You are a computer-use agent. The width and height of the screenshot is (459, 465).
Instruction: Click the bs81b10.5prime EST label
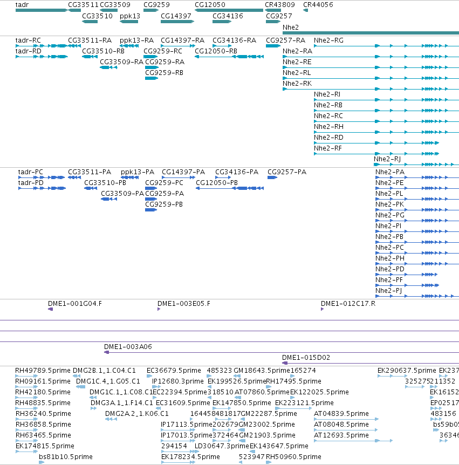[65, 457]
